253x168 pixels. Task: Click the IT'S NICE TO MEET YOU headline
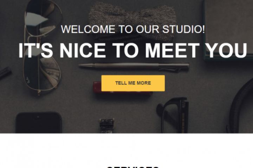(132, 50)
